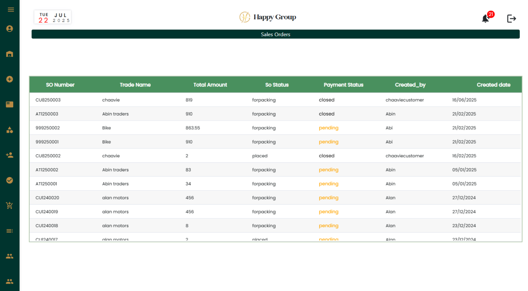Select order AT1250003
Viewport: 528px width, 291px height.
point(47,114)
